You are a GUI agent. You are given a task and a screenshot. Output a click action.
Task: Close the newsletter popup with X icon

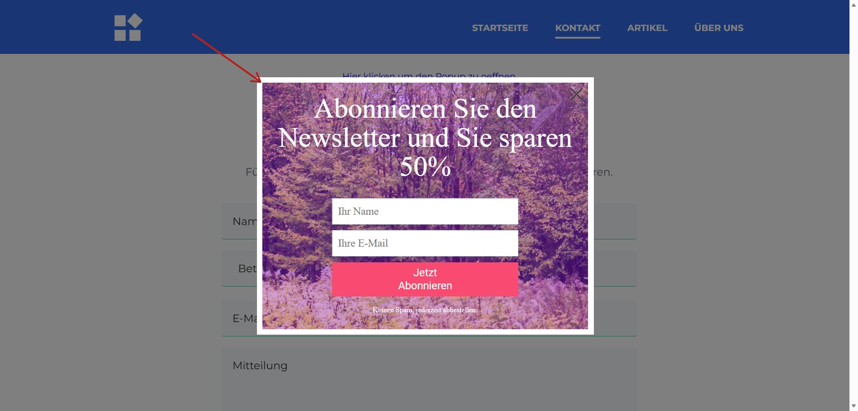[x=576, y=94]
